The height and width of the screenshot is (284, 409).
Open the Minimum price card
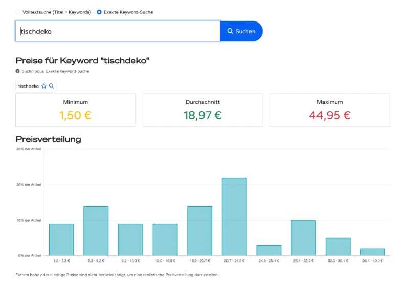pos(76,110)
